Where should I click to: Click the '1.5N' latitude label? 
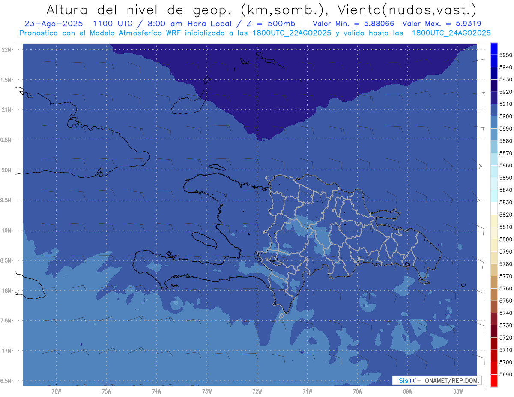(6, 80)
